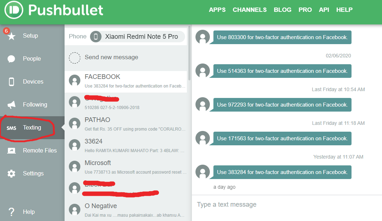Click the conversation list scrollbar

[x=189, y=53]
